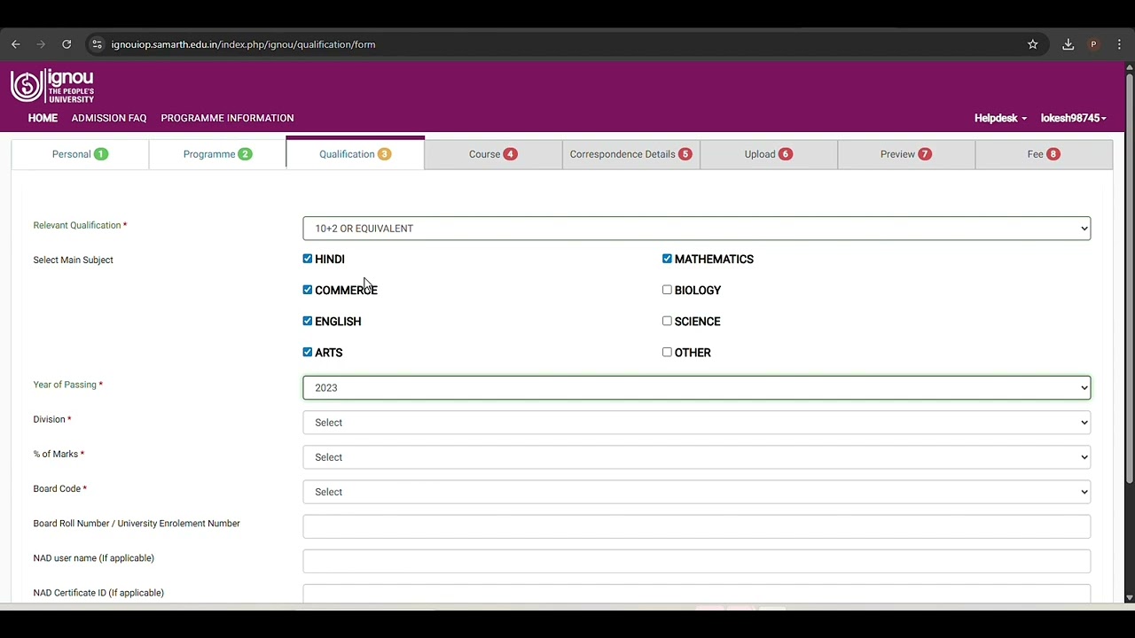Toggle the HINDI subject checkbox
This screenshot has width=1135, height=638.
click(x=308, y=259)
